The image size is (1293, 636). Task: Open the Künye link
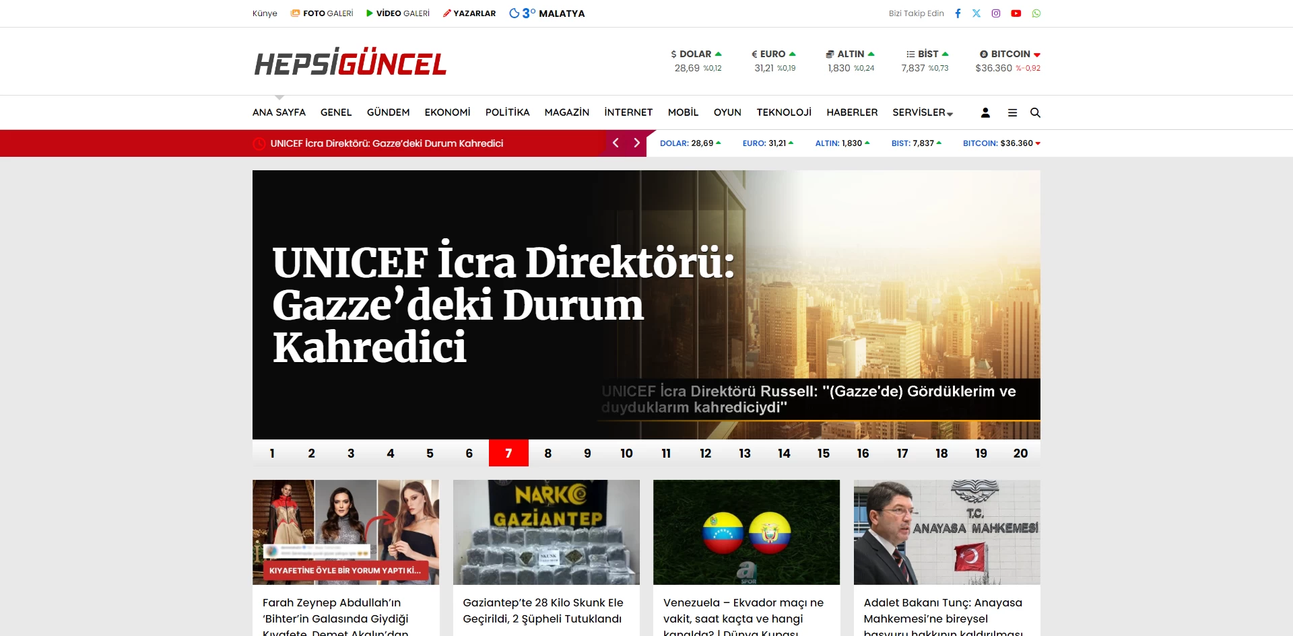(x=265, y=13)
